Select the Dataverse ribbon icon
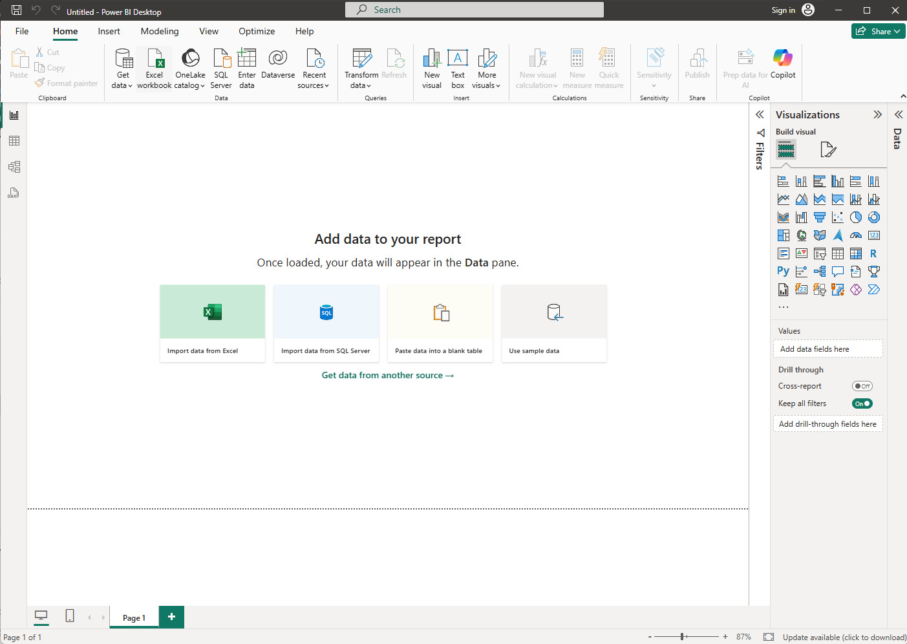Viewport: 907px width, 644px height. tap(278, 65)
